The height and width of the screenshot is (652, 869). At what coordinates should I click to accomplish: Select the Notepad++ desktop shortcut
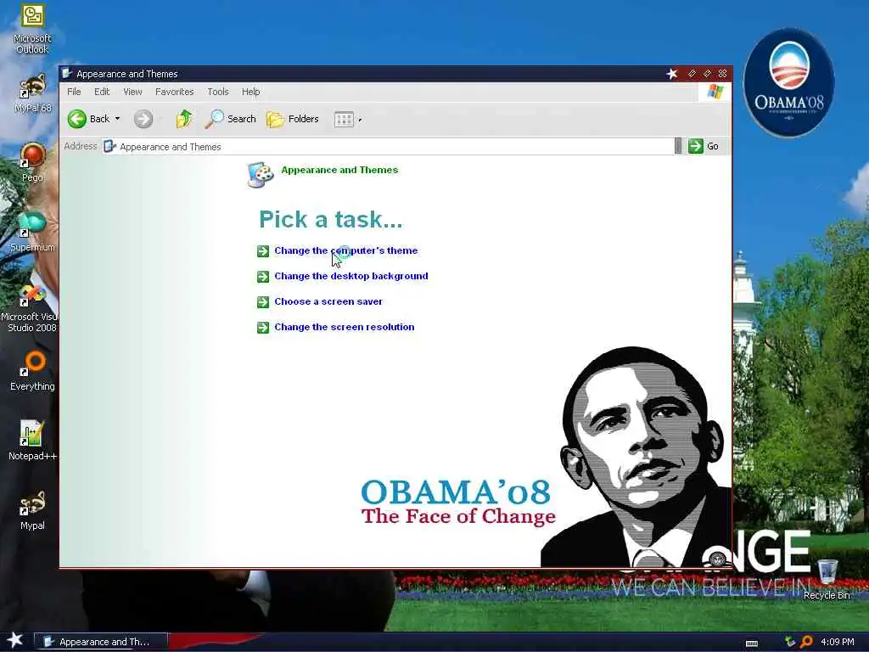click(x=32, y=441)
